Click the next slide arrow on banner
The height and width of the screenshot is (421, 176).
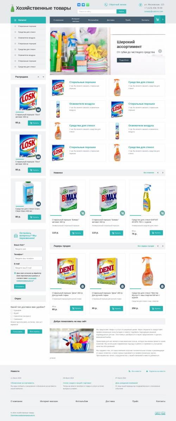pos(160,51)
